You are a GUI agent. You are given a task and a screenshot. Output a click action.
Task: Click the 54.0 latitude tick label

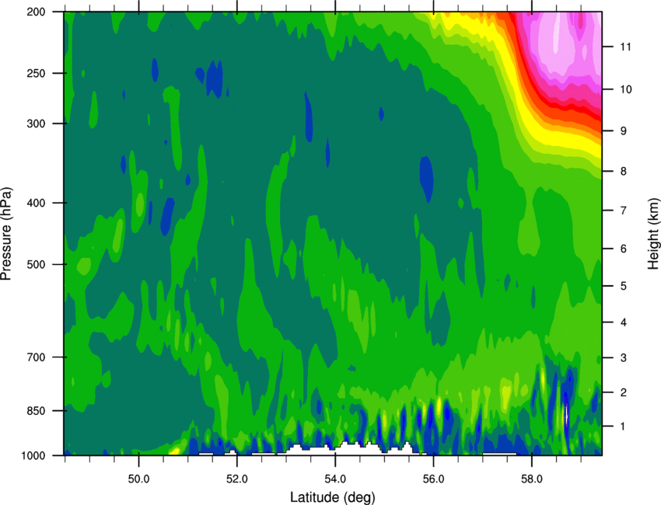[x=335, y=479]
